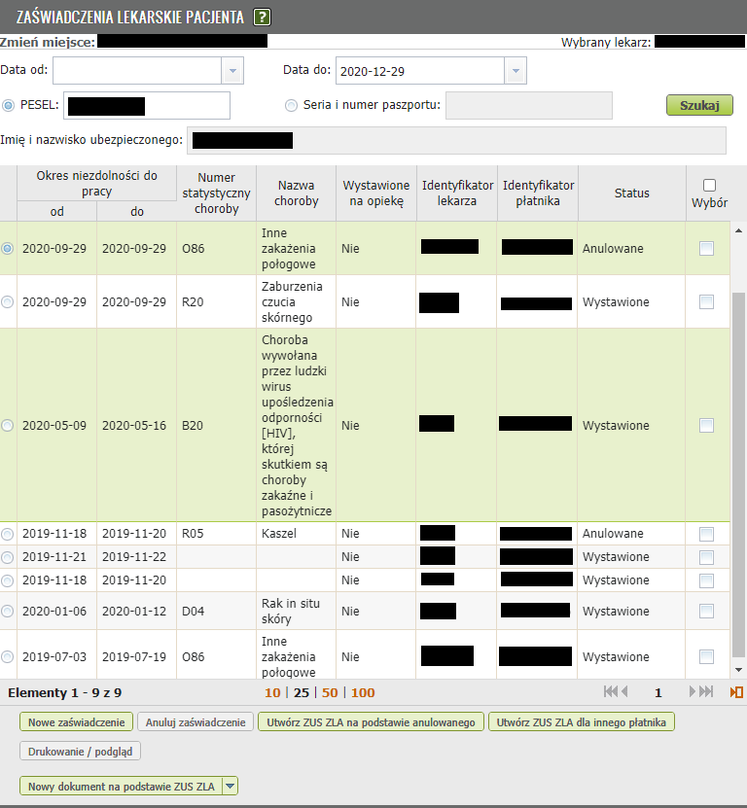The height and width of the screenshot is (808, 747).
Task: Open the help question mark icon
Action: 262,17
